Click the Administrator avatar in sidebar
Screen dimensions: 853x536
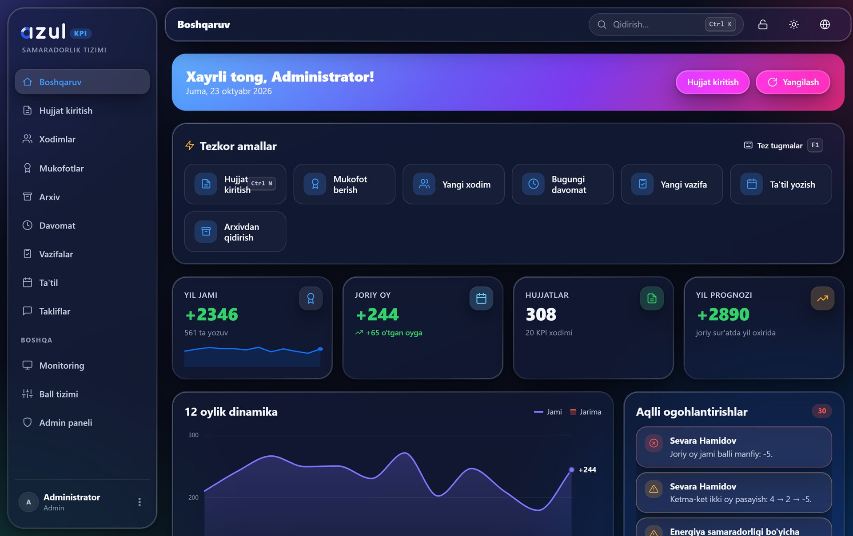click(28, 502)
